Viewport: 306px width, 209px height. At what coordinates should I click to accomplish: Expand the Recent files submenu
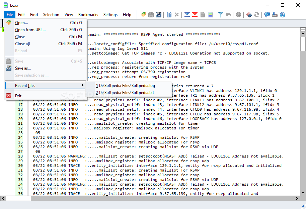[46, 85]
